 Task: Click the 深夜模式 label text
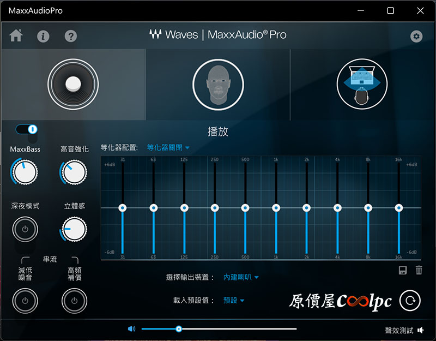pyautogui.click(x=25, y=206)
